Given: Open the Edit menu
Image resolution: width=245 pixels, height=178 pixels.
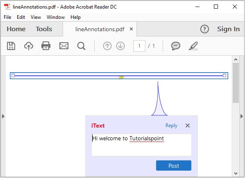Looking at the screenshot, I should [x=21, y=17].
